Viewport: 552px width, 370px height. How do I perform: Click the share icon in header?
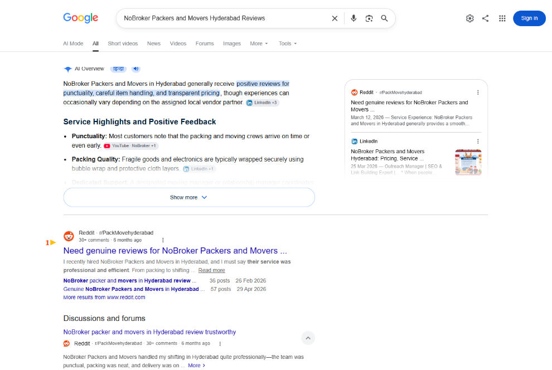point(486,18)
